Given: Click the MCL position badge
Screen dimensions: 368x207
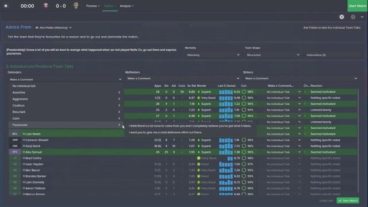Looking at the screenshot, I should click(15, 134).
